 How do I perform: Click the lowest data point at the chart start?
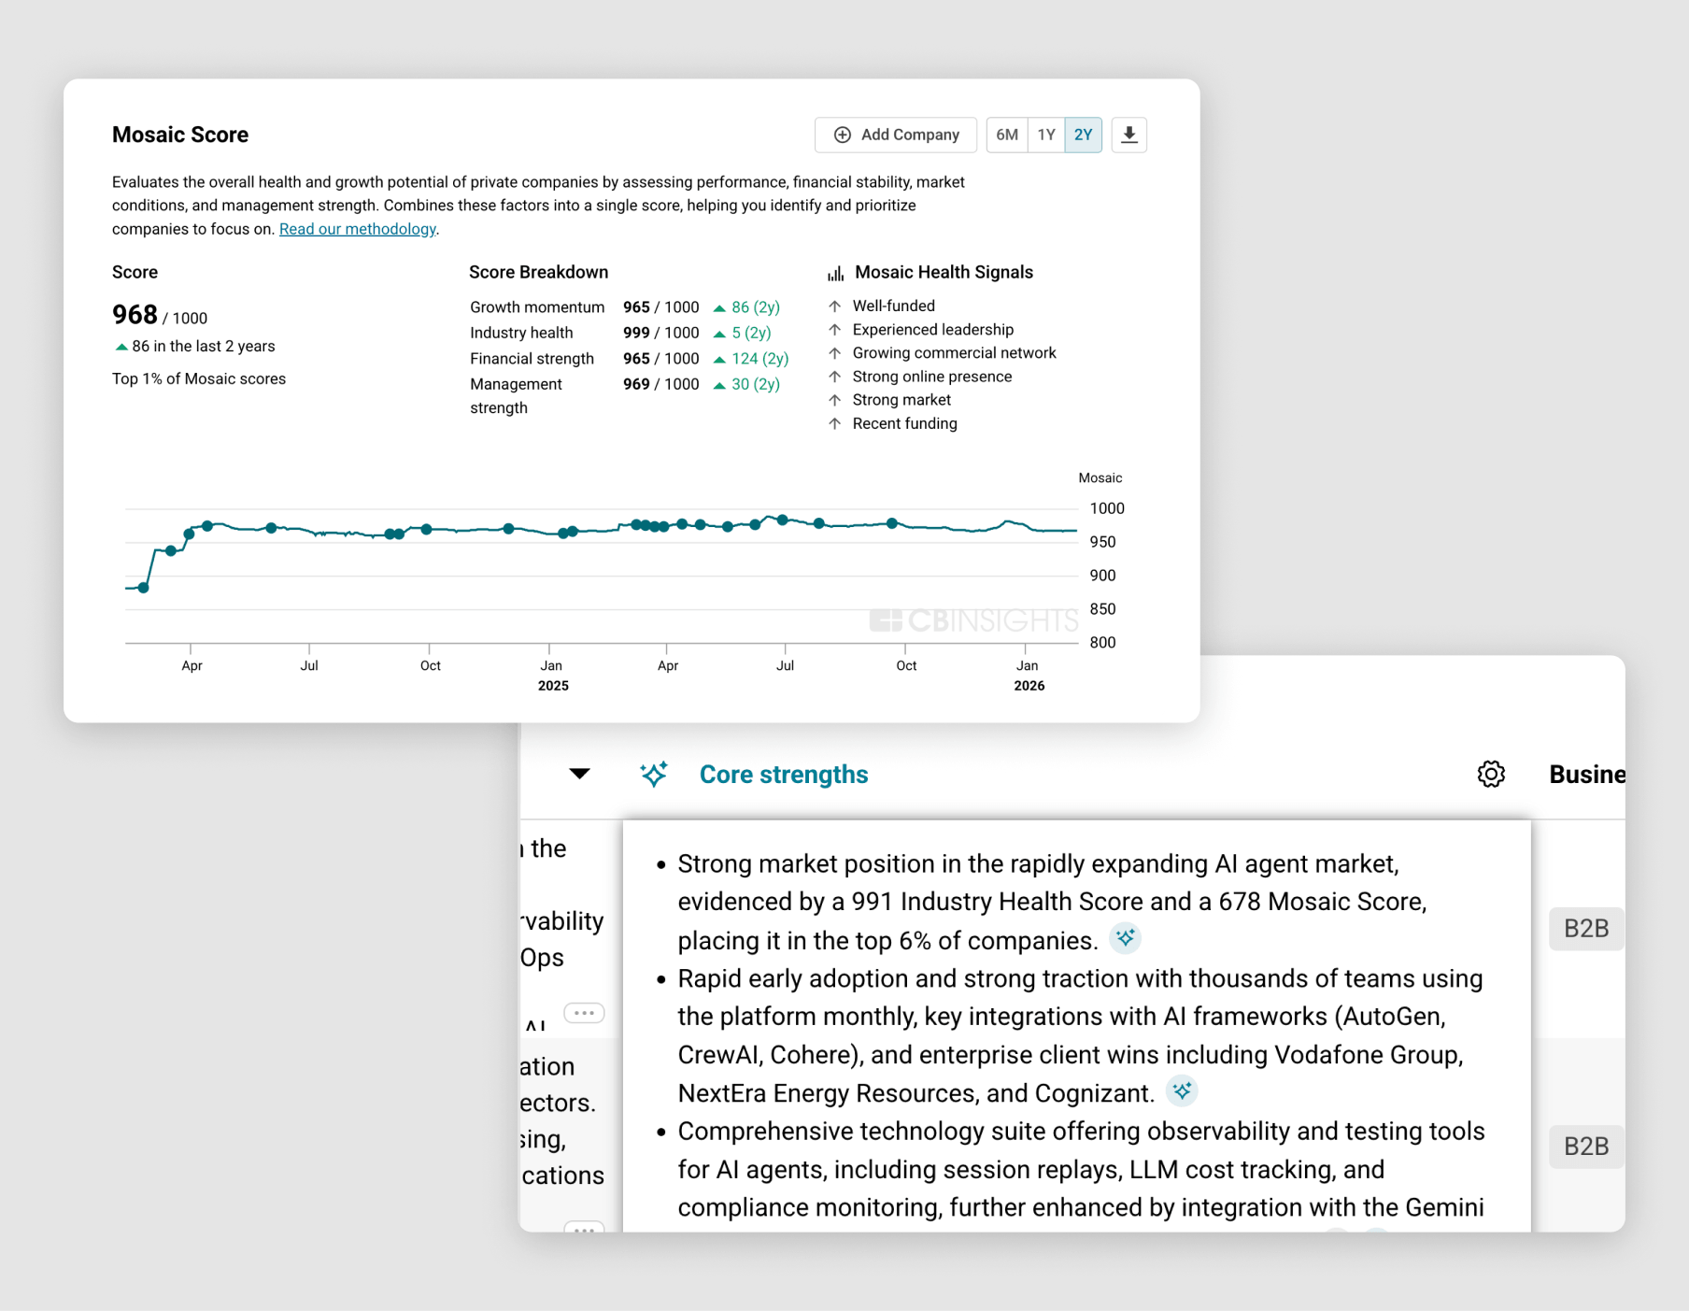143,588
